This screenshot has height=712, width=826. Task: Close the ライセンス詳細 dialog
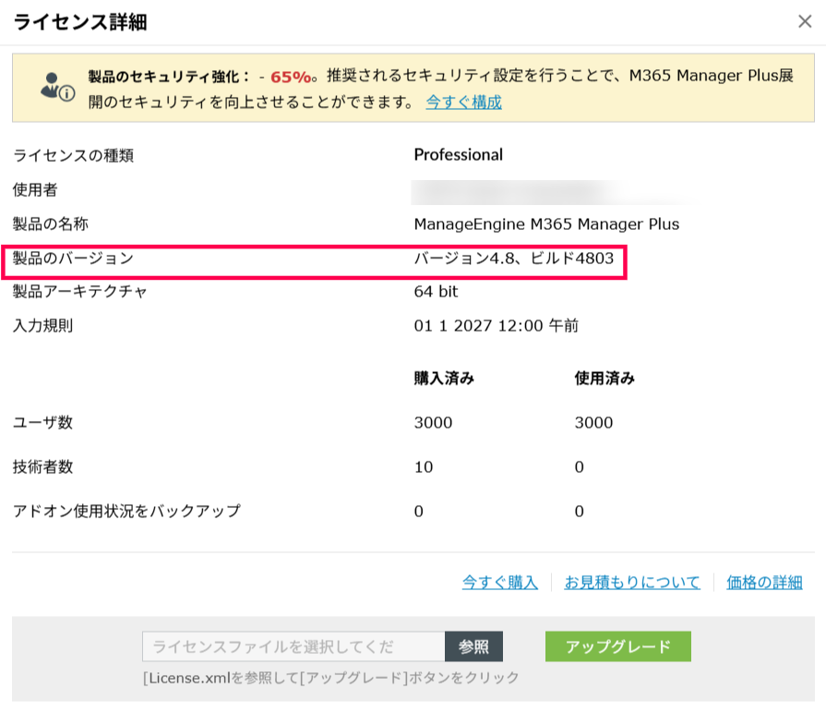tap(805, 21)
